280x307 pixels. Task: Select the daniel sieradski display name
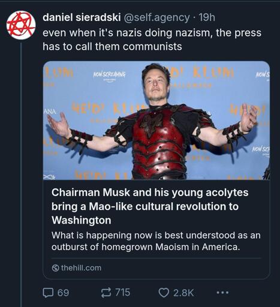tap(82, 17)
